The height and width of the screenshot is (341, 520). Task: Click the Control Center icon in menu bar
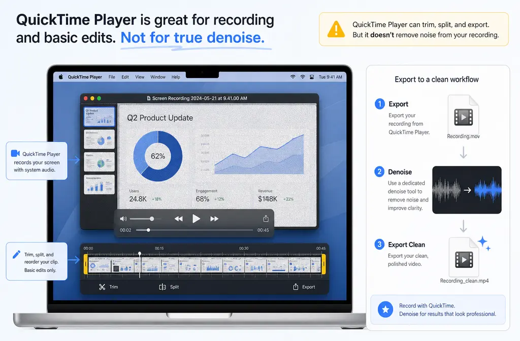click(312, 77)
